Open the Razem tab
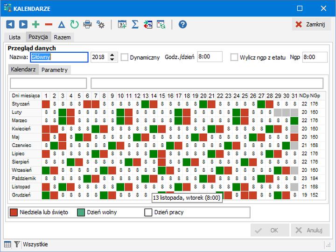This screenshot has height=252, width=336. tap(62, 37)
